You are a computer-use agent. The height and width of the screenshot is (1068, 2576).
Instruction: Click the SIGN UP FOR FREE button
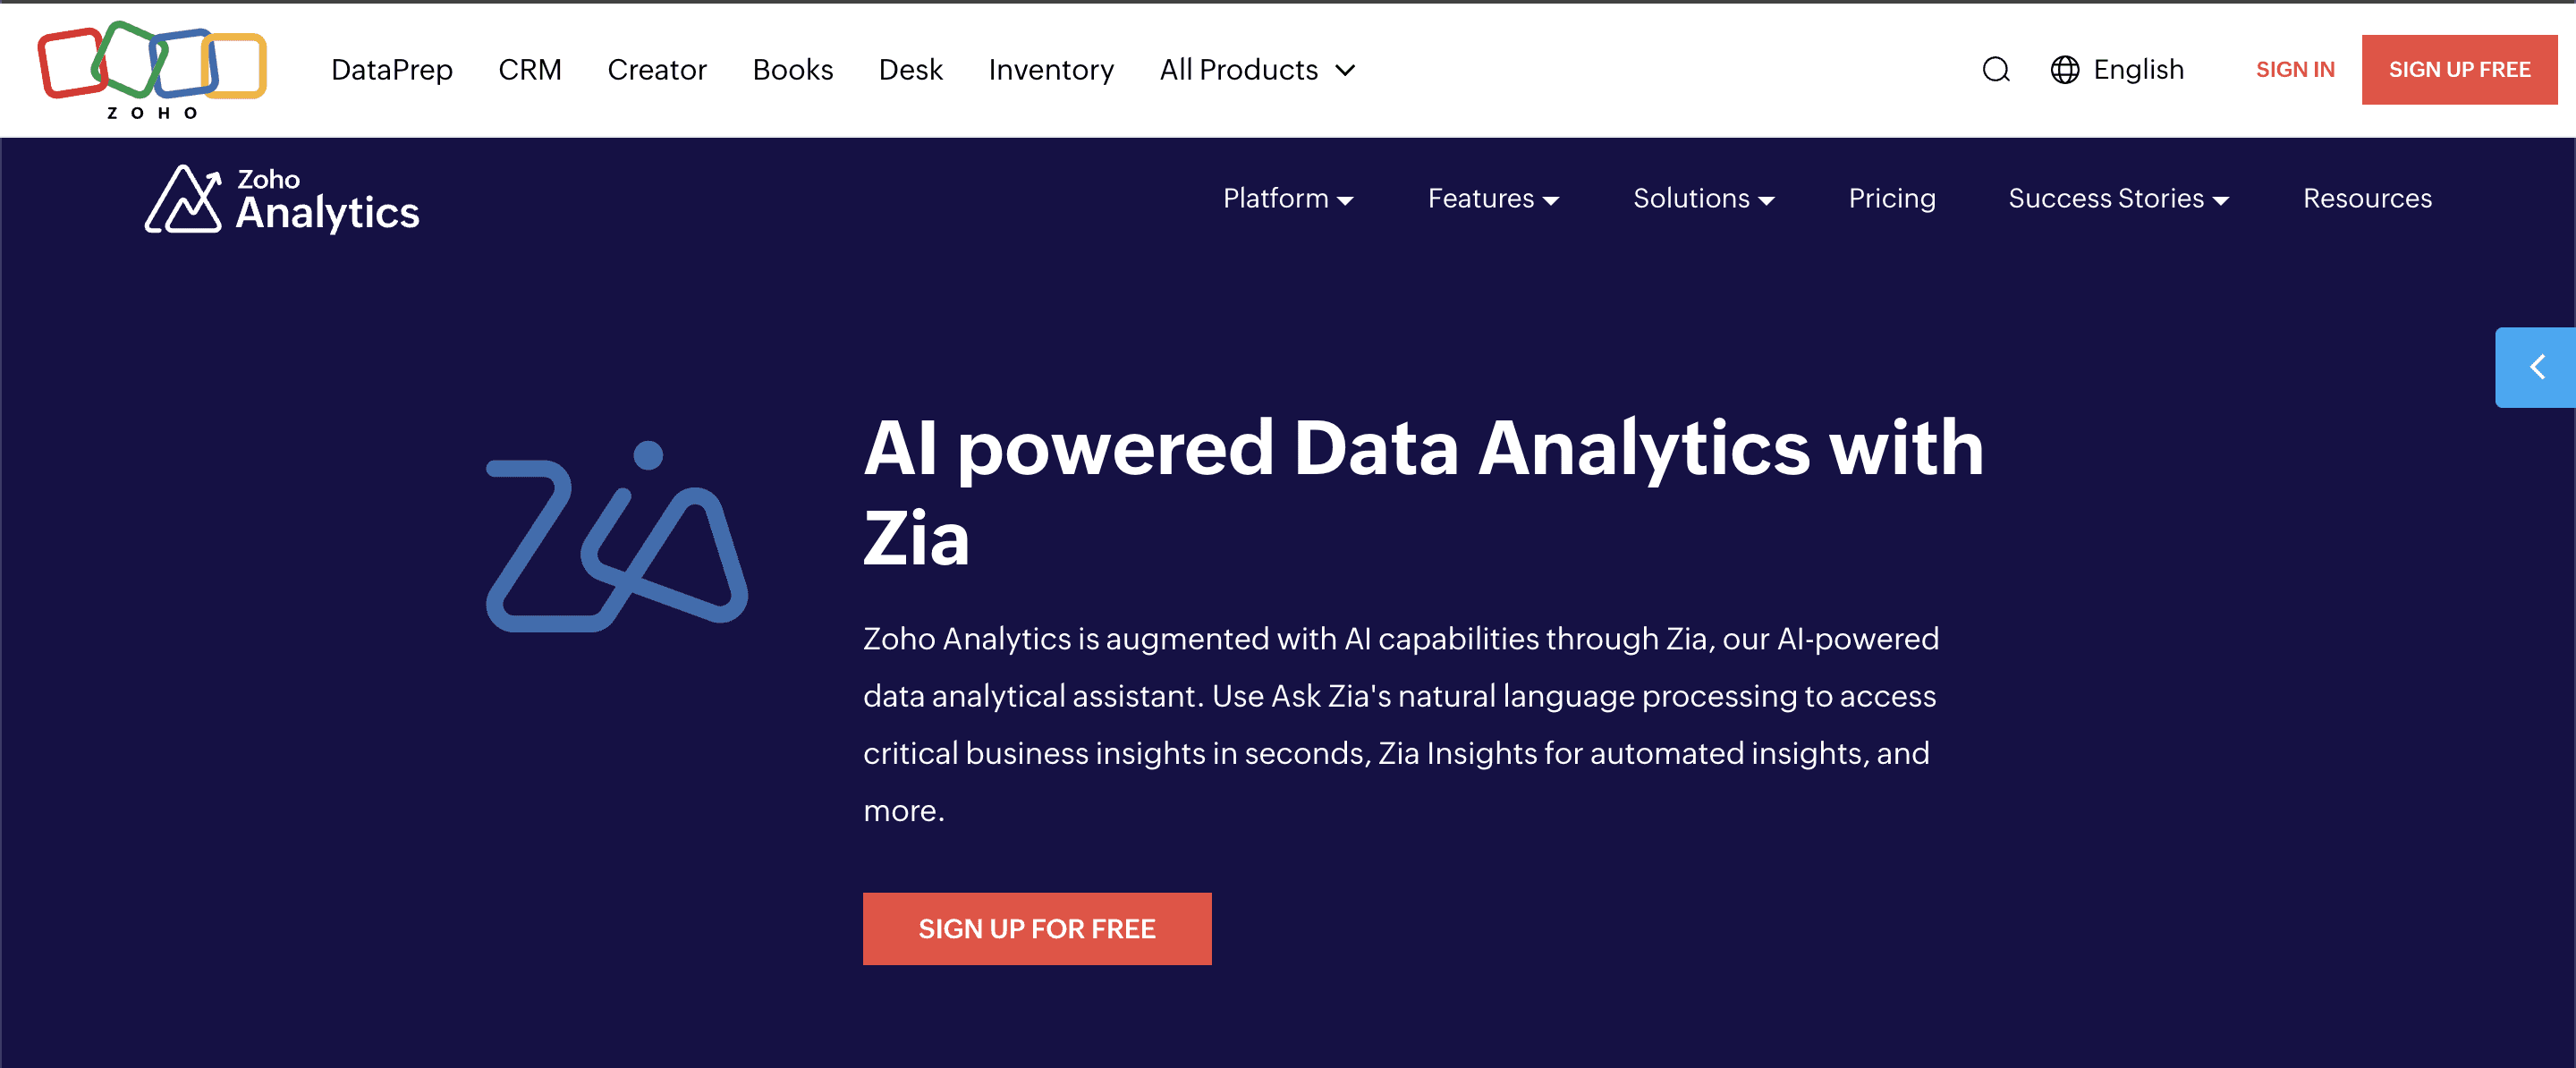[x=1037, y=928]
